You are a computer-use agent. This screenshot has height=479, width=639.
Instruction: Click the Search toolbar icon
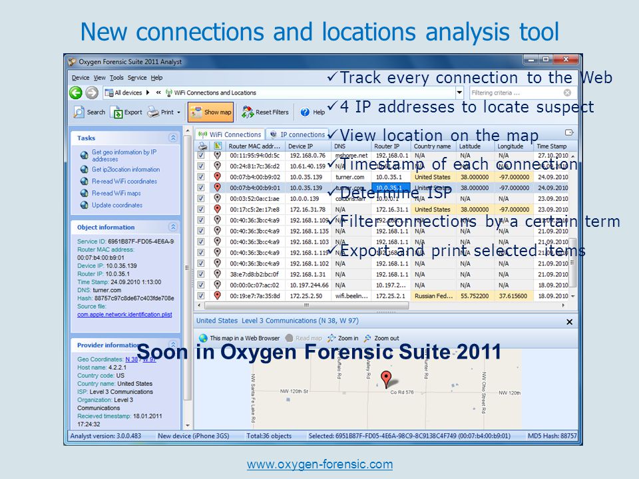[79, 112]
